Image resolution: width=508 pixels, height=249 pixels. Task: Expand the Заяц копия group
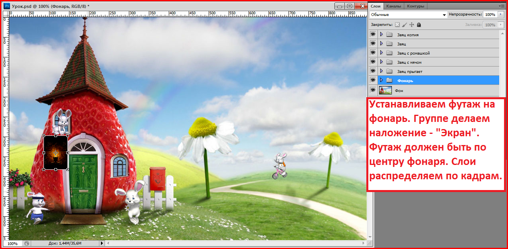click(381, 35)
